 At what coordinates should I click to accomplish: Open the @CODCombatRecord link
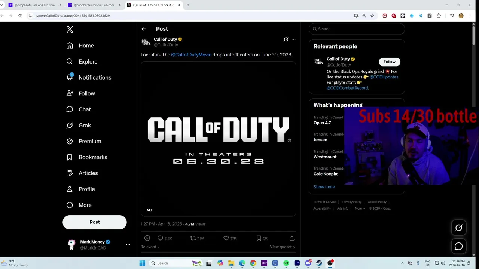347,88
